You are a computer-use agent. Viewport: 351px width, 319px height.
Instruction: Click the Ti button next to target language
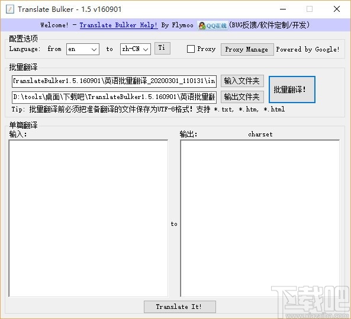point(163,48)
